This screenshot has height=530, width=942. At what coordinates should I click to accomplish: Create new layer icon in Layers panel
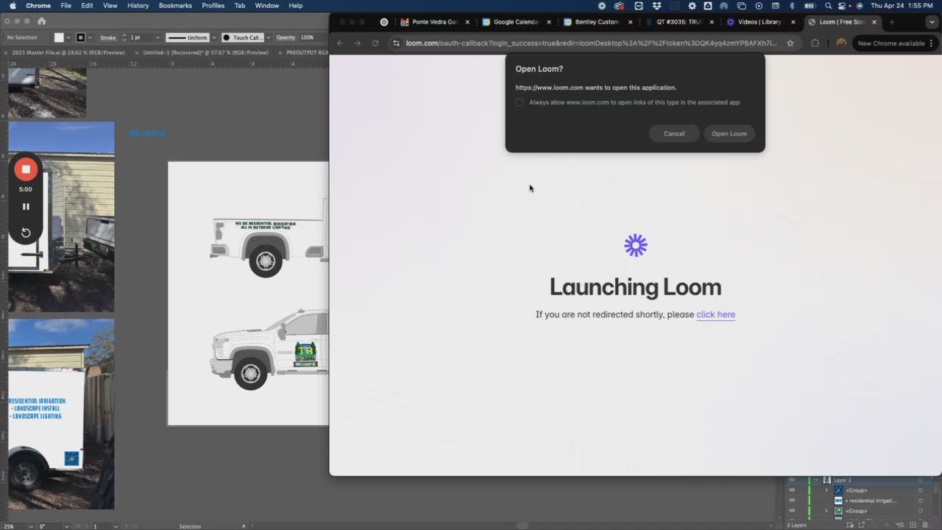point(913,525)
